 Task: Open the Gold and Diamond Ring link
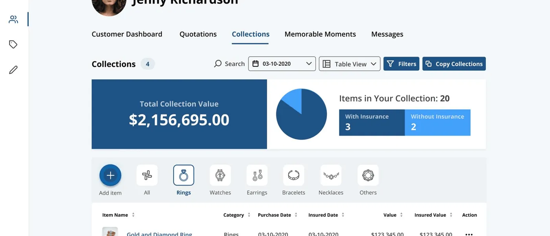click(x=159, y=234)
